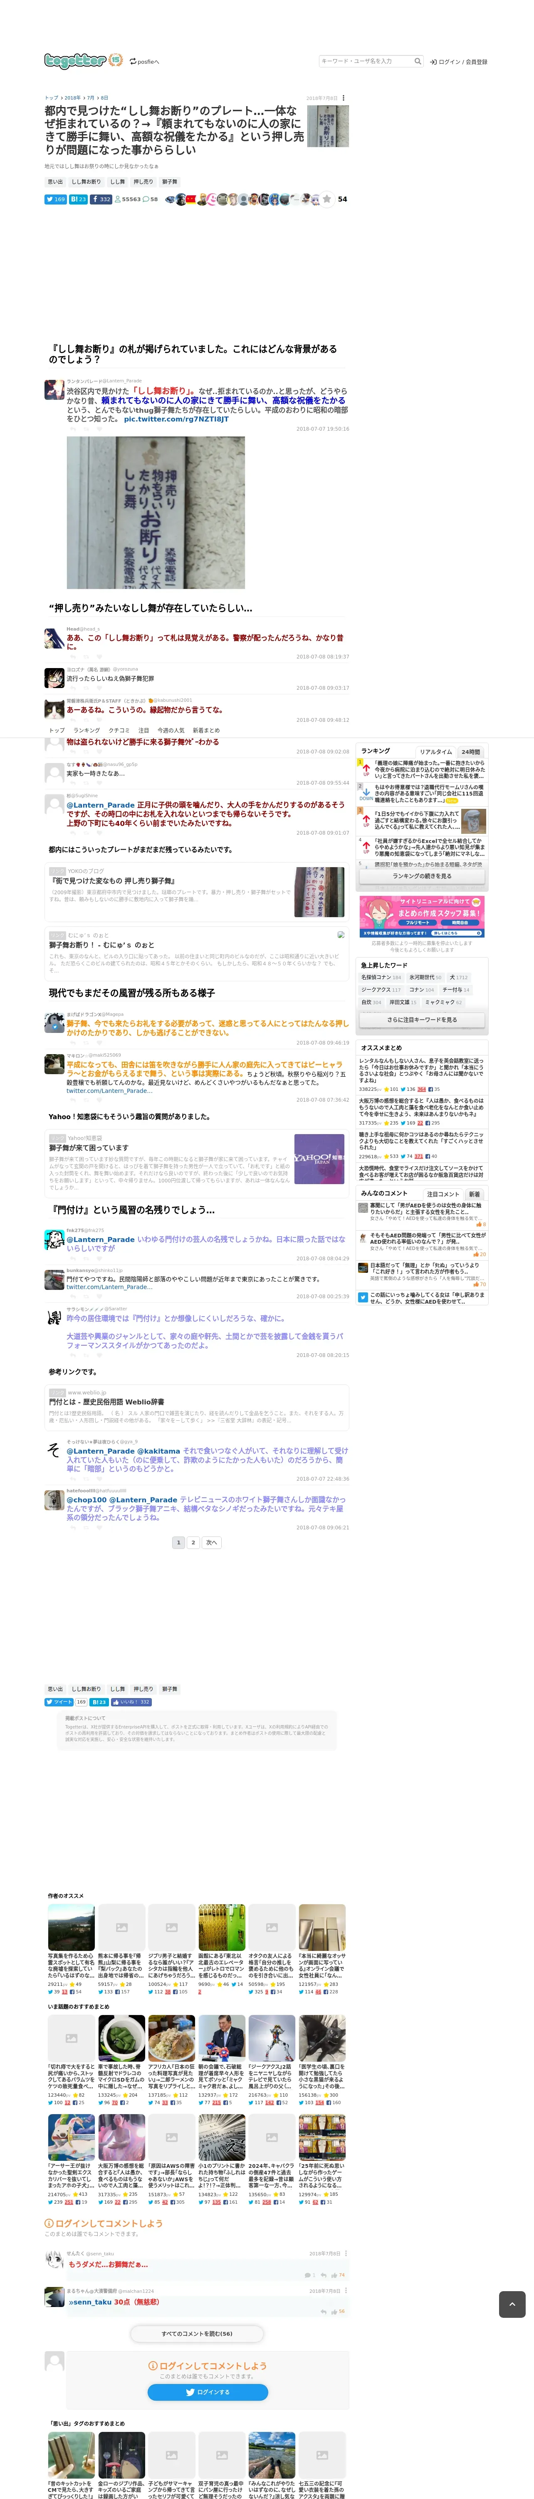Open the しし舞お断り sign photo in tweet
This screenshot has width=534, height=2499.
pyautogui.click(x=155, y=512)
